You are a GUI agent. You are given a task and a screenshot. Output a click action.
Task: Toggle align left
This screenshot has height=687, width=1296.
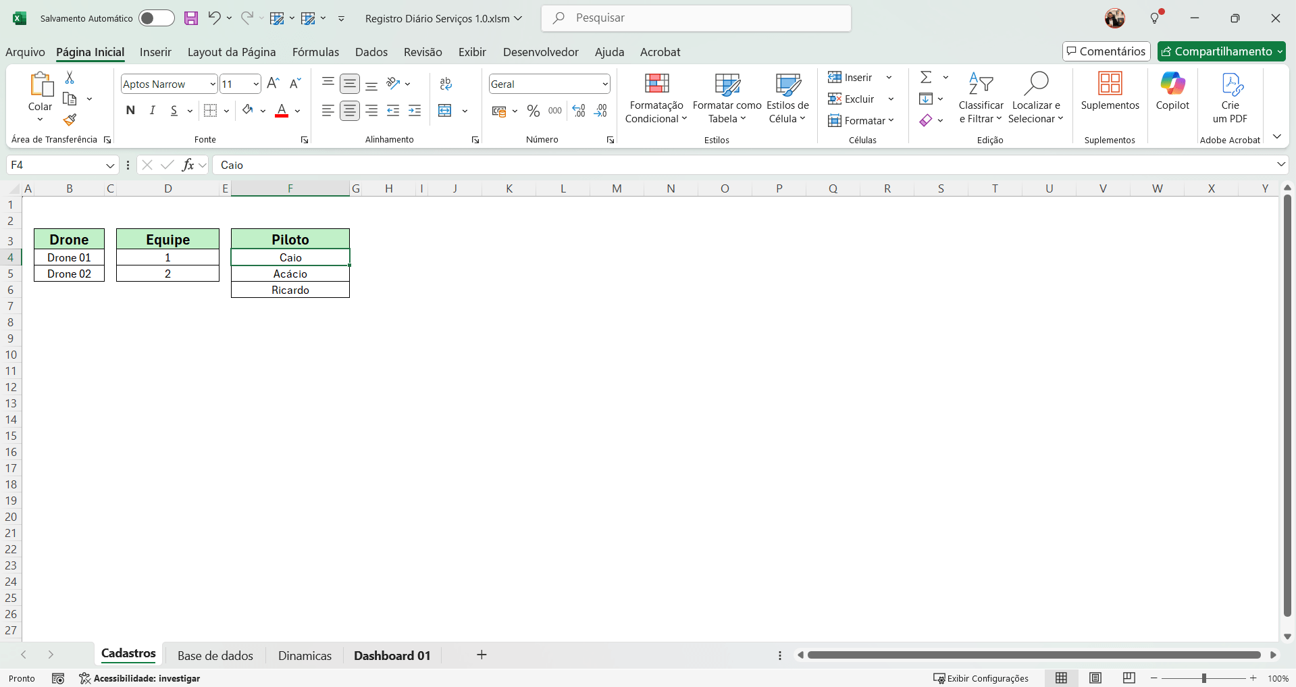coord(328,111)
